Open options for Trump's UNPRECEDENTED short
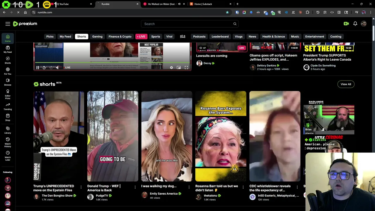The image size is (375, 211). [81, 187]
